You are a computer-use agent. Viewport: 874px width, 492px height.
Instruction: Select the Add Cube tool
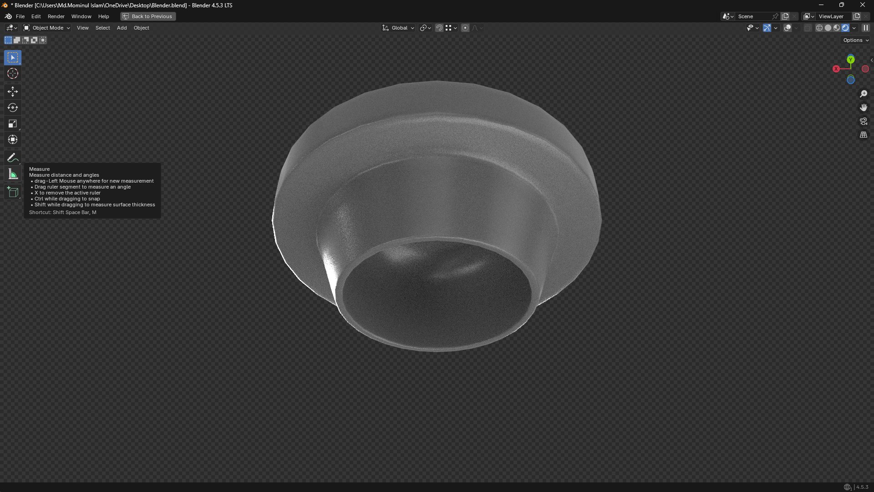13,192
